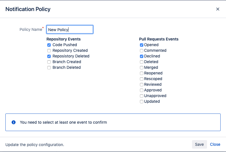Check the Unapproved event checkbox
Screen dimensions: 226x152
[x=142, y=96]
